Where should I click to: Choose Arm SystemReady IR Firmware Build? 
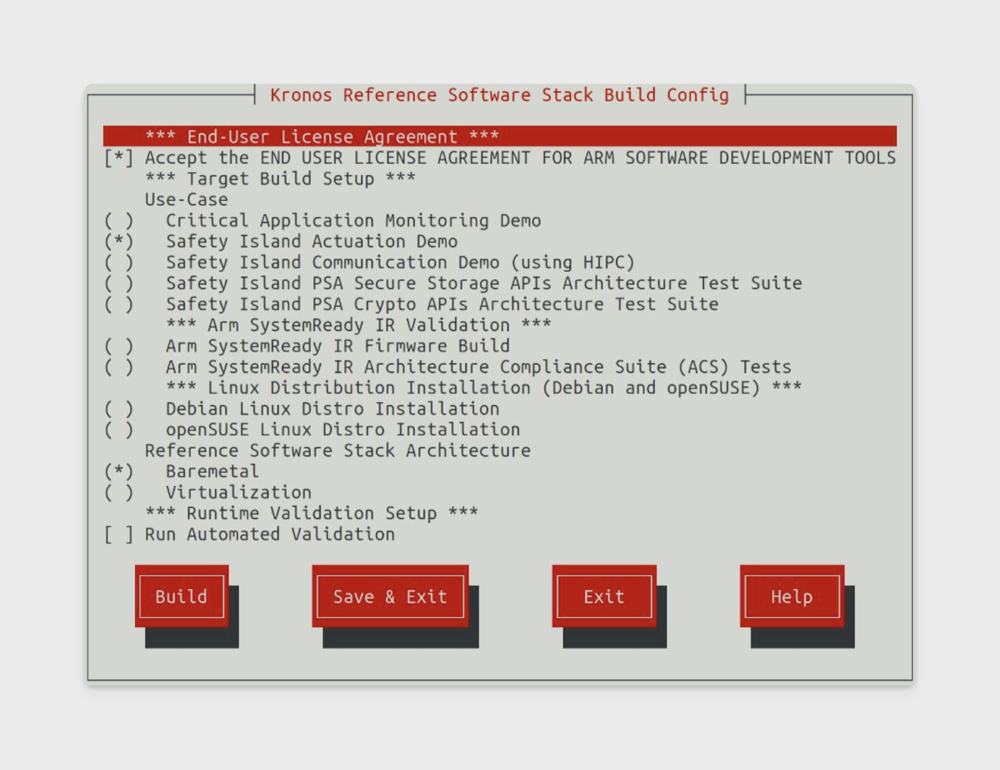tap(119, 346)
